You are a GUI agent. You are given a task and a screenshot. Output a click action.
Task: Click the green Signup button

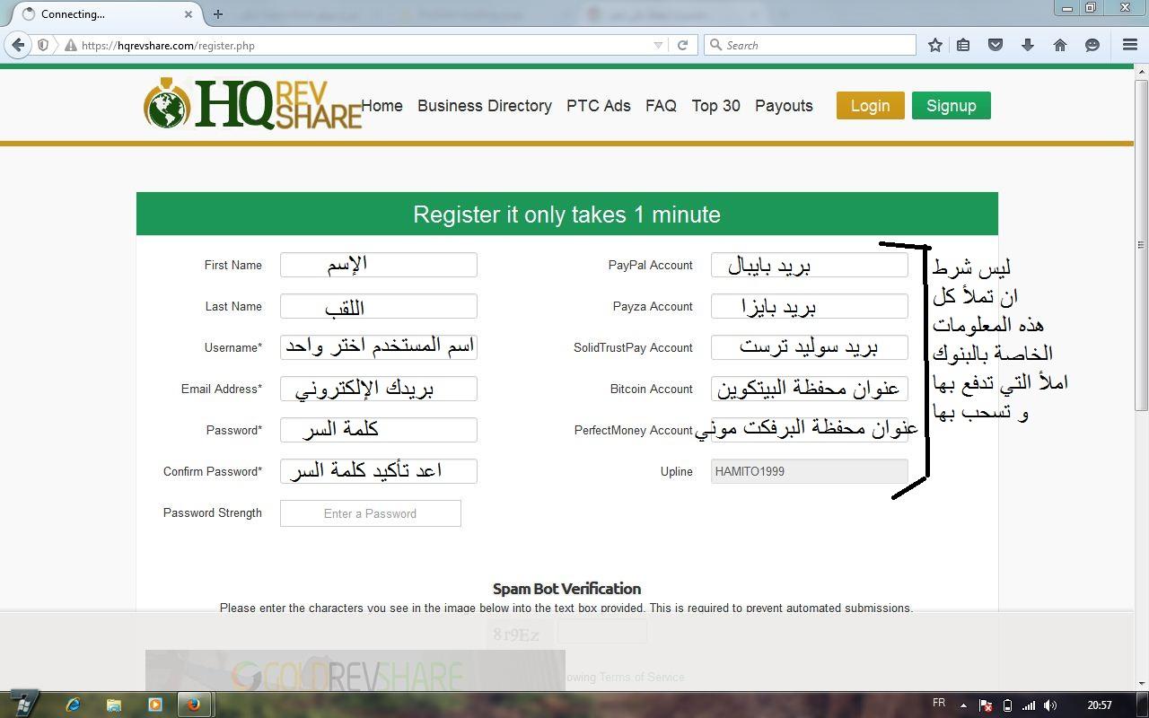click(x=951, y=105)
